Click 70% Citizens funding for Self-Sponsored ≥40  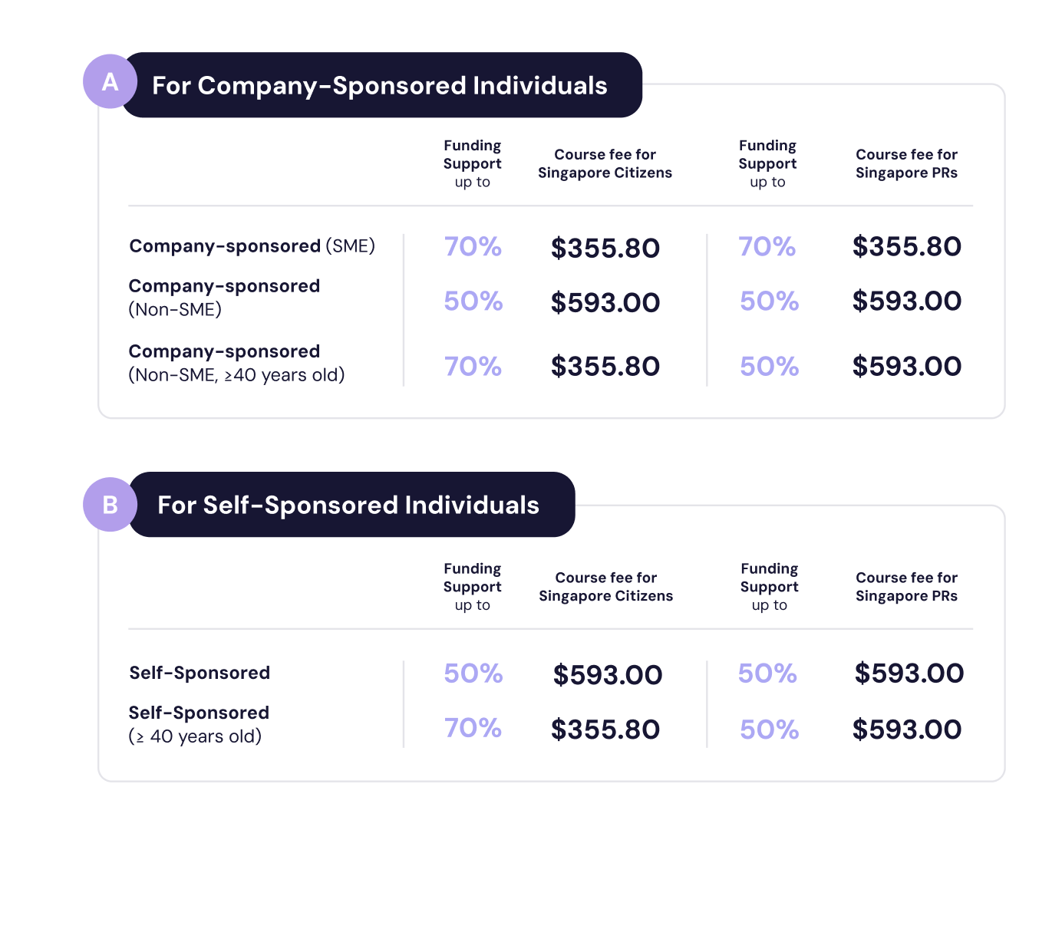click(473, 727)
